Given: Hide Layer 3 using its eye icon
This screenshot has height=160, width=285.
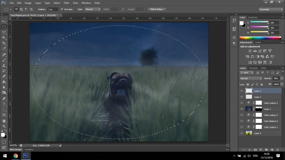Looking at the screenshot, I should pyautogui.click(x=241, y=91).
